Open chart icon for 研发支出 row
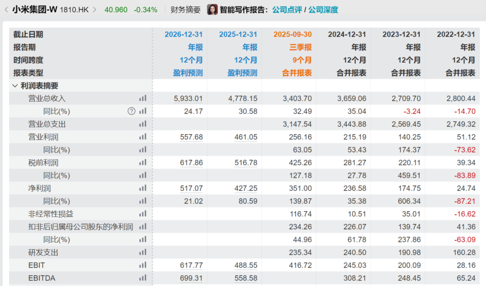 click(x=143, y=252)
